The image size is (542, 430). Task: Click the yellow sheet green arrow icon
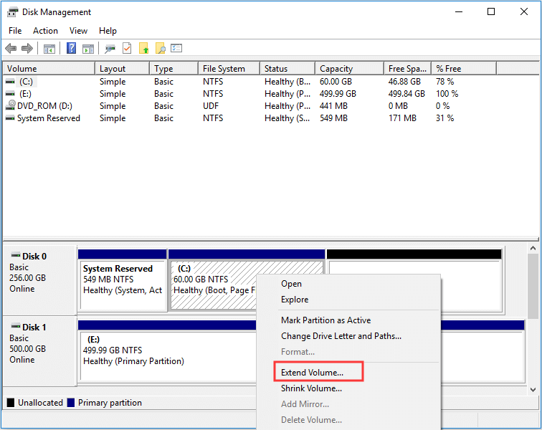click(144, 49)
